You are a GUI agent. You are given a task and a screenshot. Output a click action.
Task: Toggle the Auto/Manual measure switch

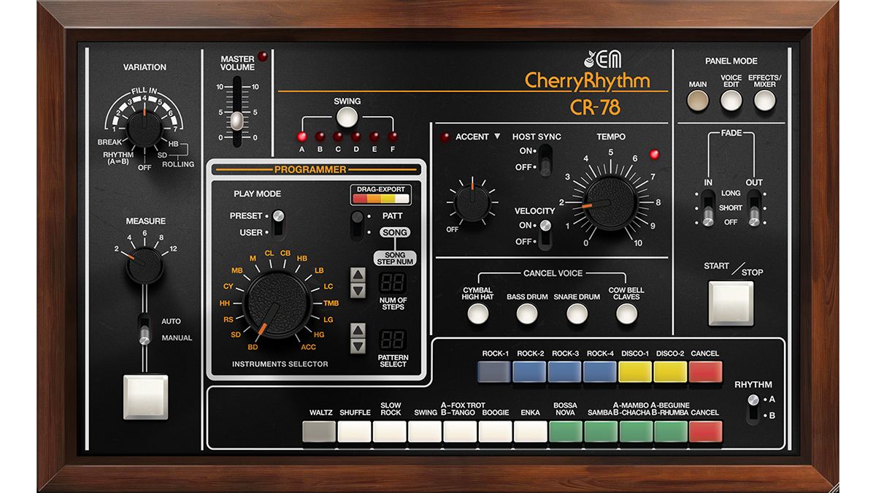tap(145, 329)
